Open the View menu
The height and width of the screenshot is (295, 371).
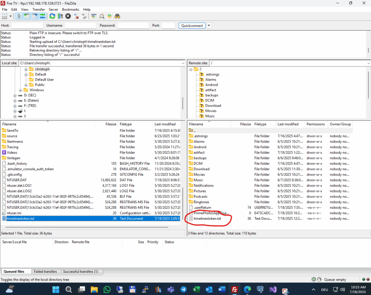pyautogui.click(x=25, y=9)
